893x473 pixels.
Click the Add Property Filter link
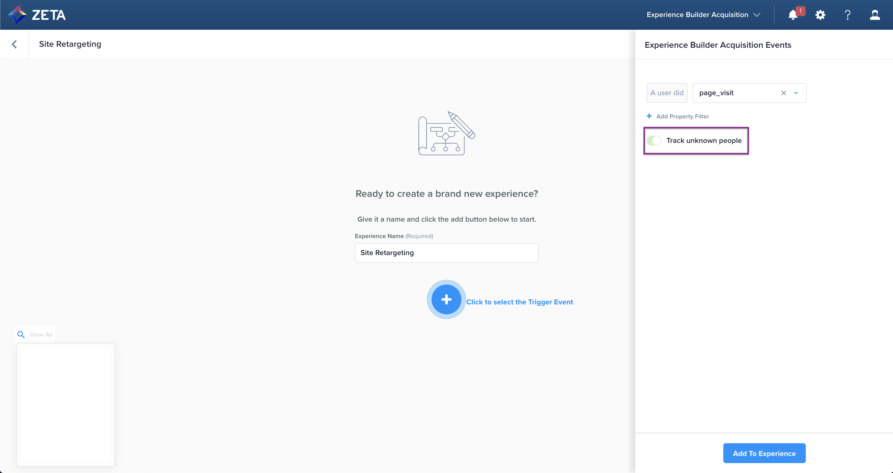(x=682, y=116)
